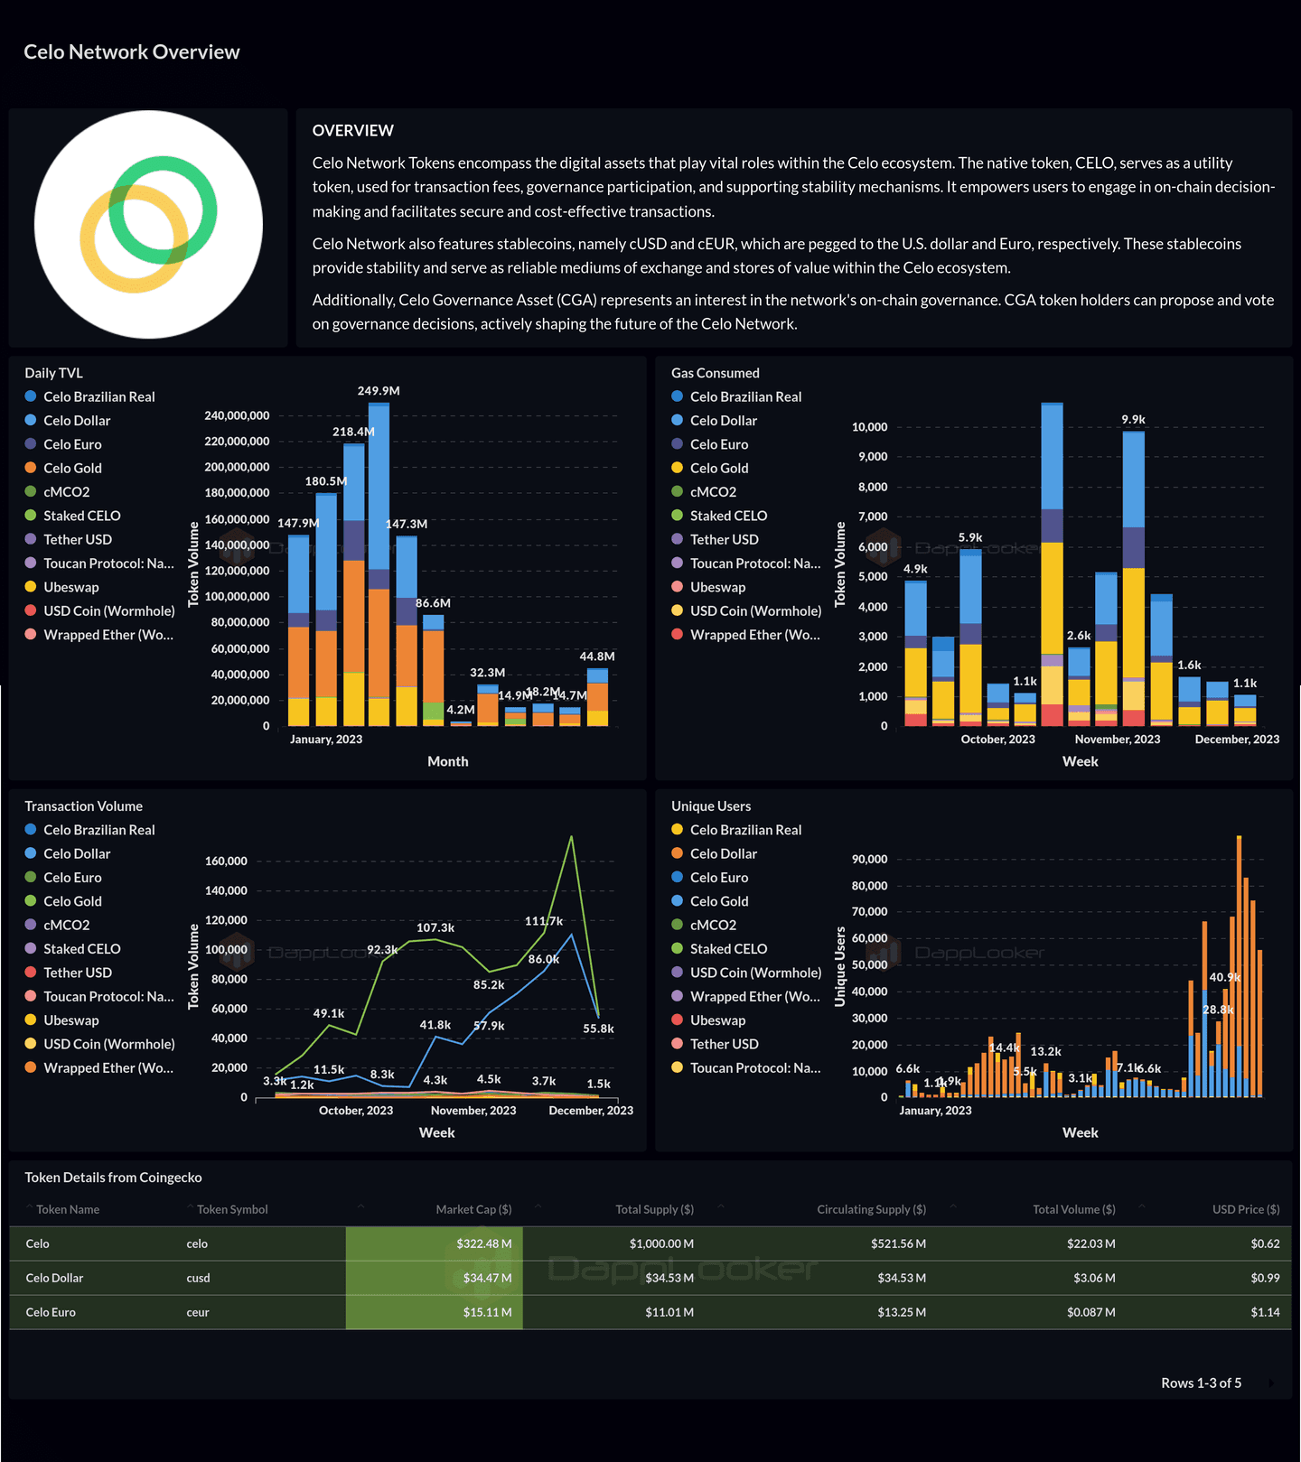The height and width of the screenshot is (1462, 1301).
Task: Open the Gas Consumed chart title
Action: [715, 373]
